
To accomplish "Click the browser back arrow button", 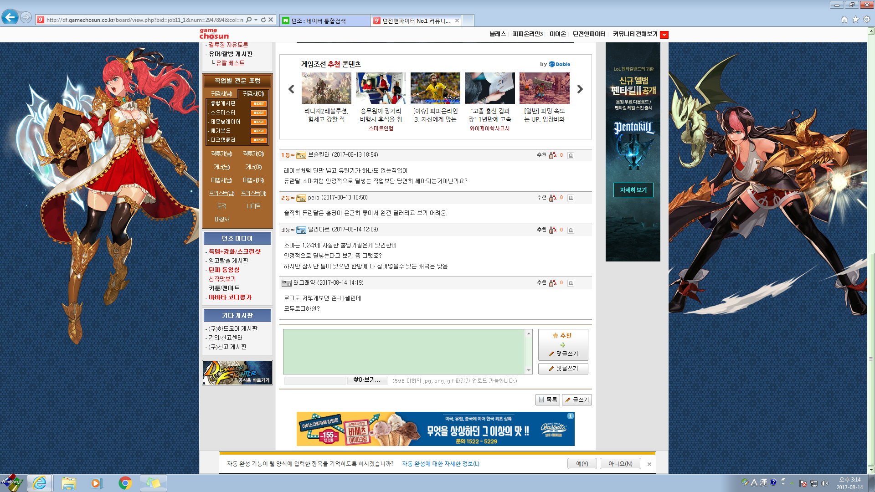I will click(10, 18).
